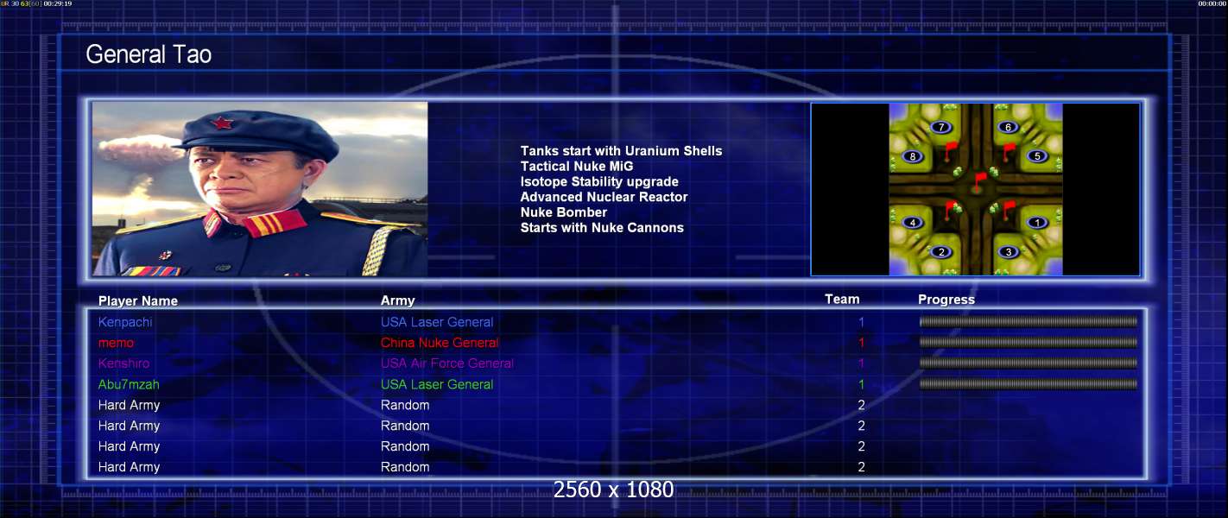This screenshot has height=518, width=1228.
Task: Pick start position 5 on the map
Action: click(1037, 156)
